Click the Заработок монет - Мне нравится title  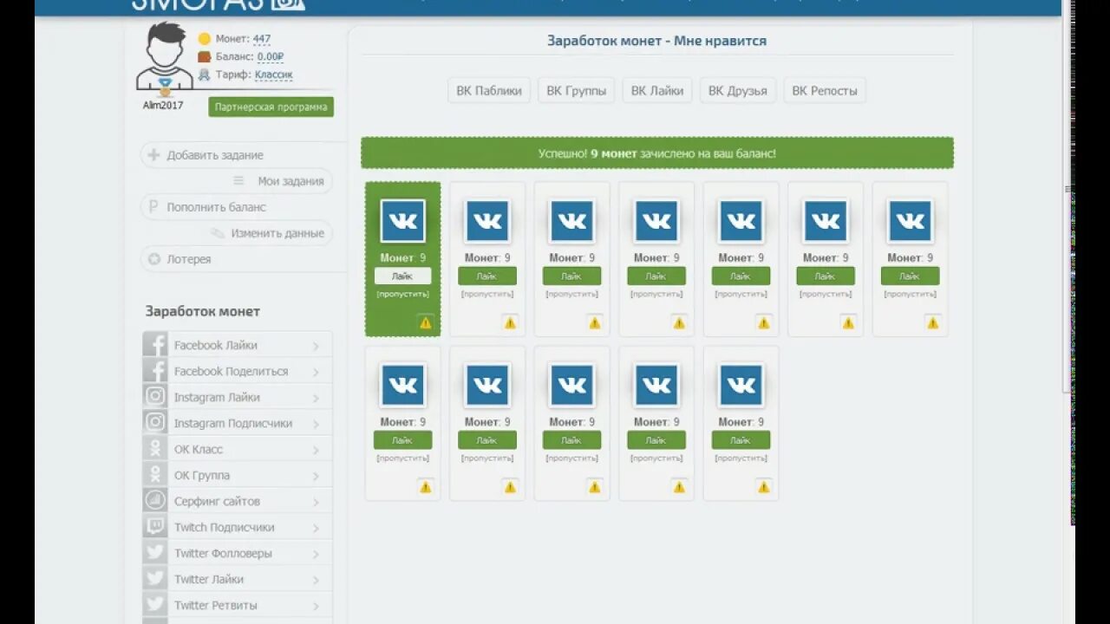[x=656, y=41]
